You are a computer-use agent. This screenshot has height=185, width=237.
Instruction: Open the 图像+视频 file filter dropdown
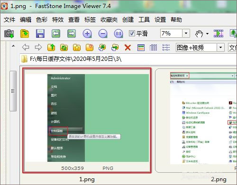[x=220, y=47]
